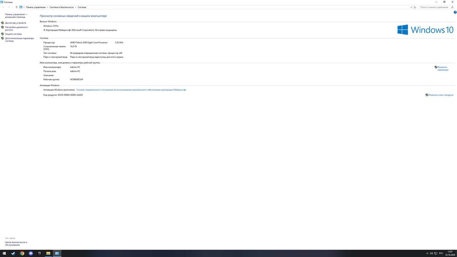Open Защита системы in the sidebar

pos(13,34)
